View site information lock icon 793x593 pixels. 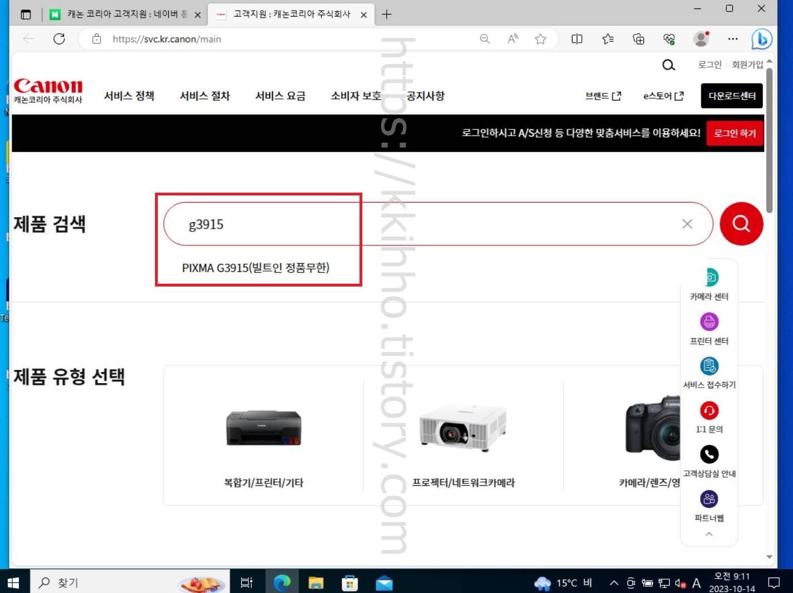tap(97, 39)
